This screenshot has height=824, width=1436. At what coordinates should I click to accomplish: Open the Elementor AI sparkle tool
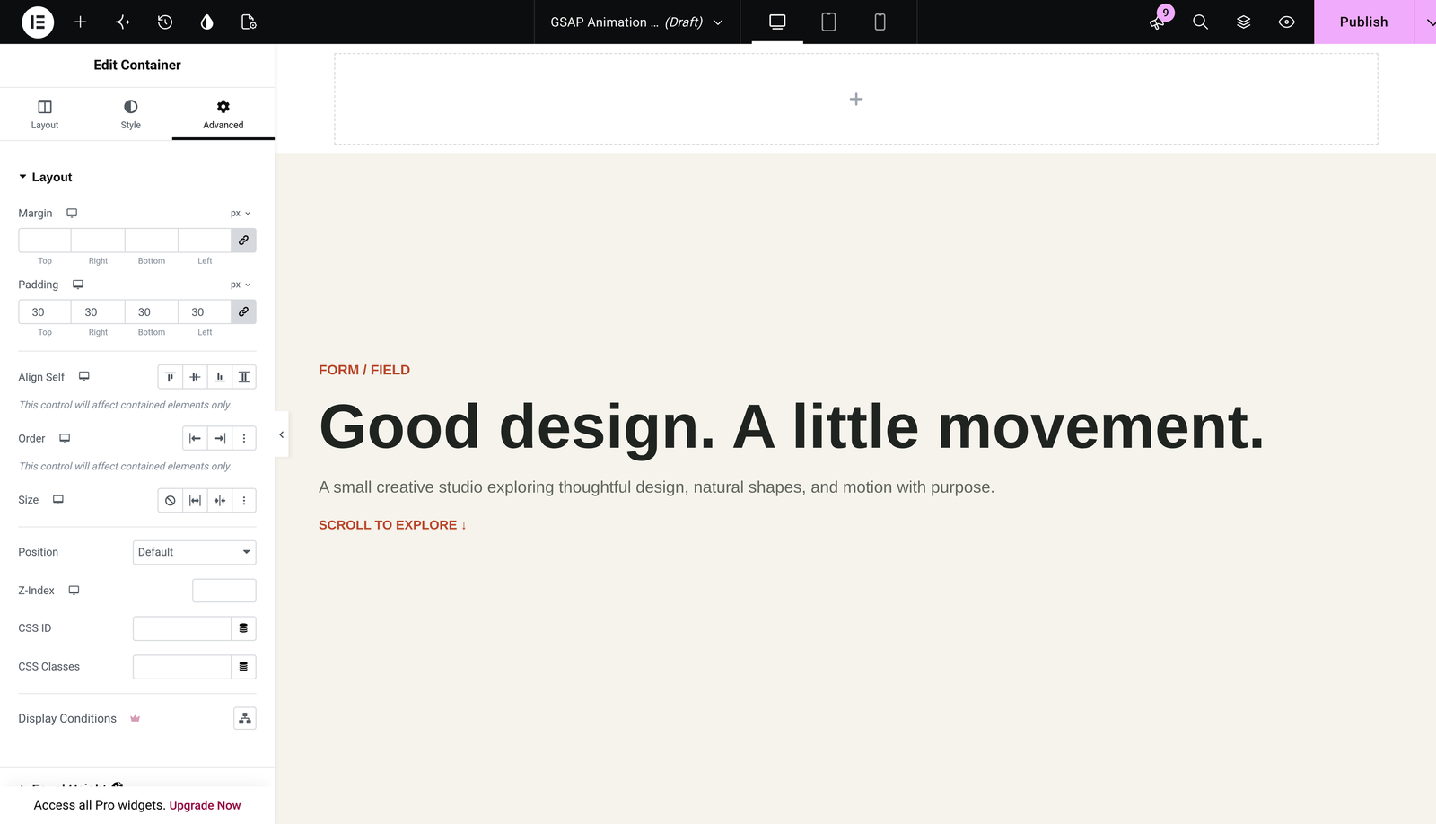123,22
